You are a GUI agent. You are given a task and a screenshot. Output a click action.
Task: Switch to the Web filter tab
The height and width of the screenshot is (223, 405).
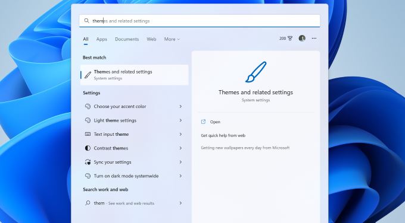click(151, 39)
